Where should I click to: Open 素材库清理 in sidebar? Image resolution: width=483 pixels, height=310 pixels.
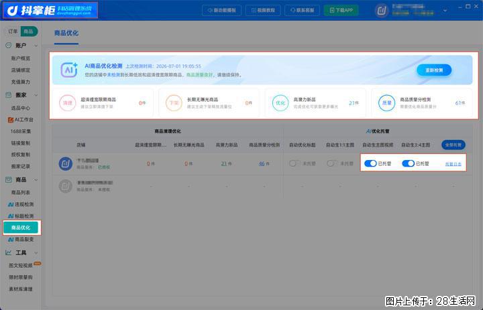click(x=21, y=289)
